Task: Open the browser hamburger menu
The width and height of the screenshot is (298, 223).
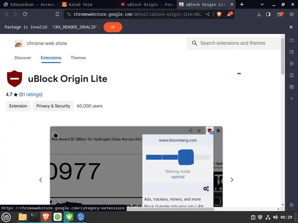Action: tap(292, 14)
